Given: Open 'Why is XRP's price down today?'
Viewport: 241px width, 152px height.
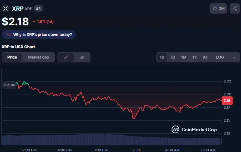Looking at the screenshot, I should (38, 35).
